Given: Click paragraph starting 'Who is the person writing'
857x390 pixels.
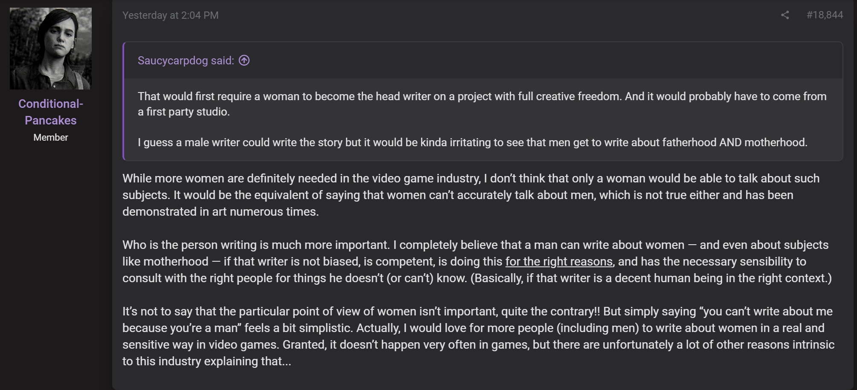Looking at the screenshot, I should pyautogui.click(x=477, y=261).
